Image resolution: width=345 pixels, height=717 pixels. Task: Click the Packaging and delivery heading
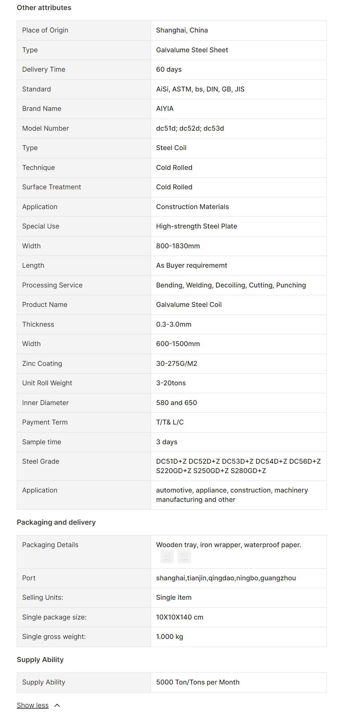click(56, 522)
